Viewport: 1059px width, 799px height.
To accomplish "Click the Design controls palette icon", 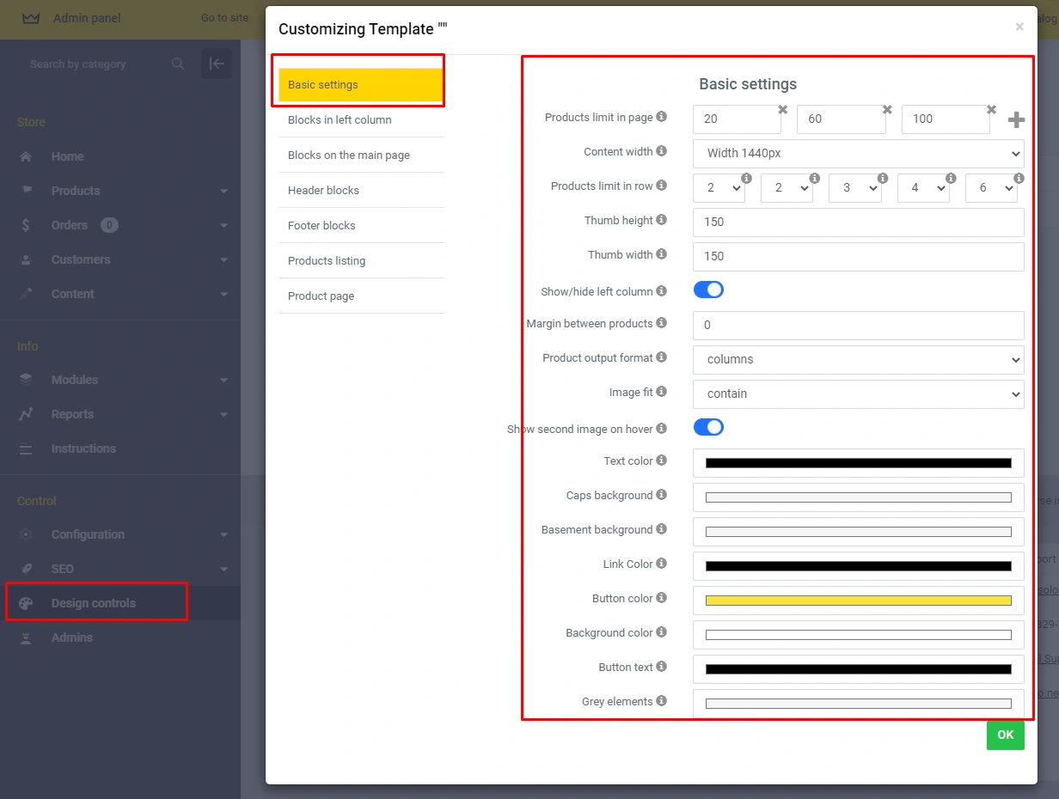I will tap(26, 603).
